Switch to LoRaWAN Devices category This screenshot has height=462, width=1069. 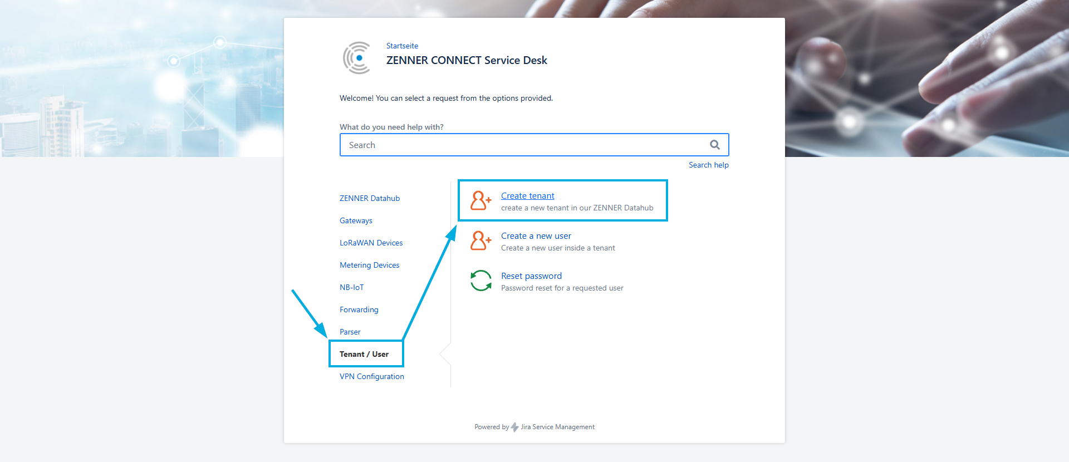tap(371, 243)
